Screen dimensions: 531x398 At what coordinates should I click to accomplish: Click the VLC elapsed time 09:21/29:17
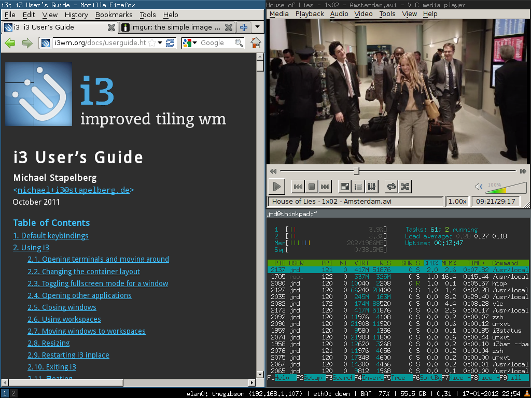495,202
